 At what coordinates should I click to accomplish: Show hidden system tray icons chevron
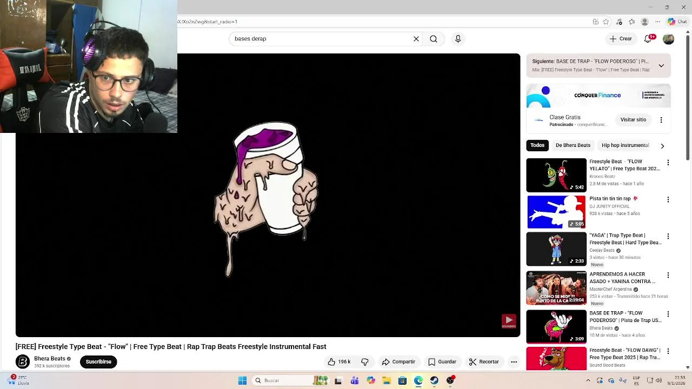point(588,380)
